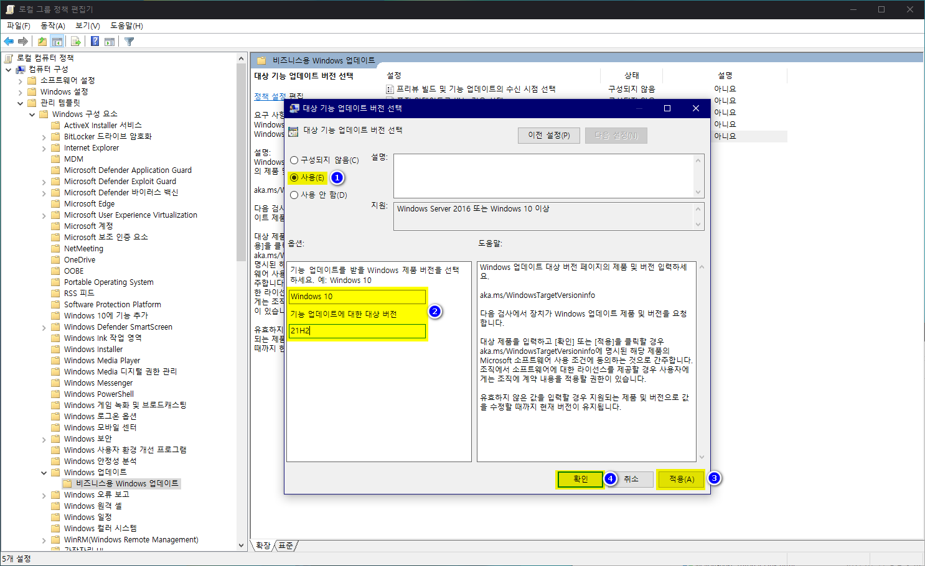Image resolution: width=925 pixels, height=566 pixels.
Task: Click the 취소 button
Action: (631, 479)
